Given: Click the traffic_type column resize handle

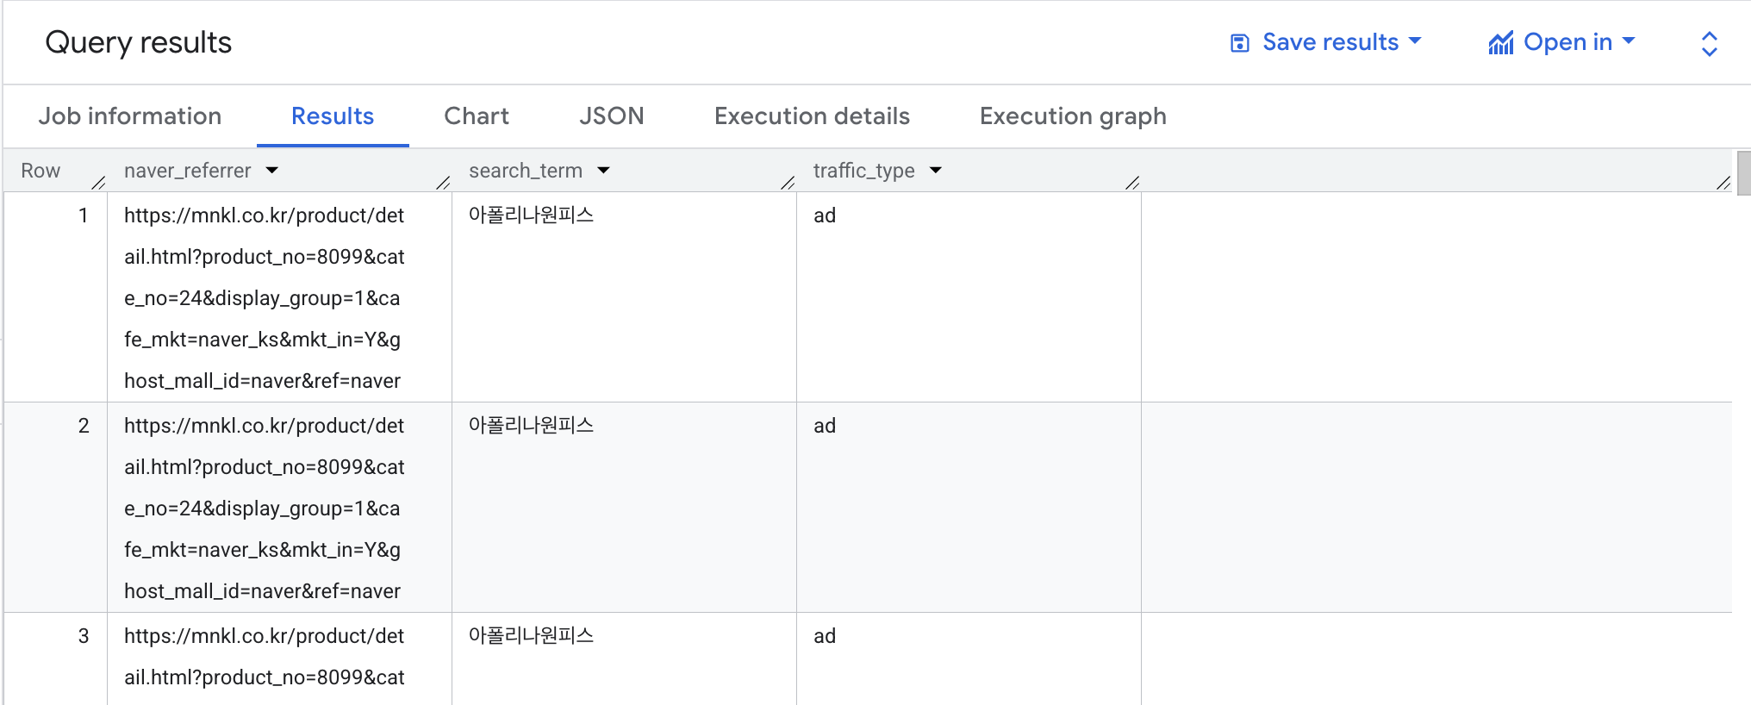Looking at the screenshot, I should 1132,182.
